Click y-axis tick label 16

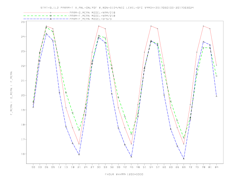23,154
